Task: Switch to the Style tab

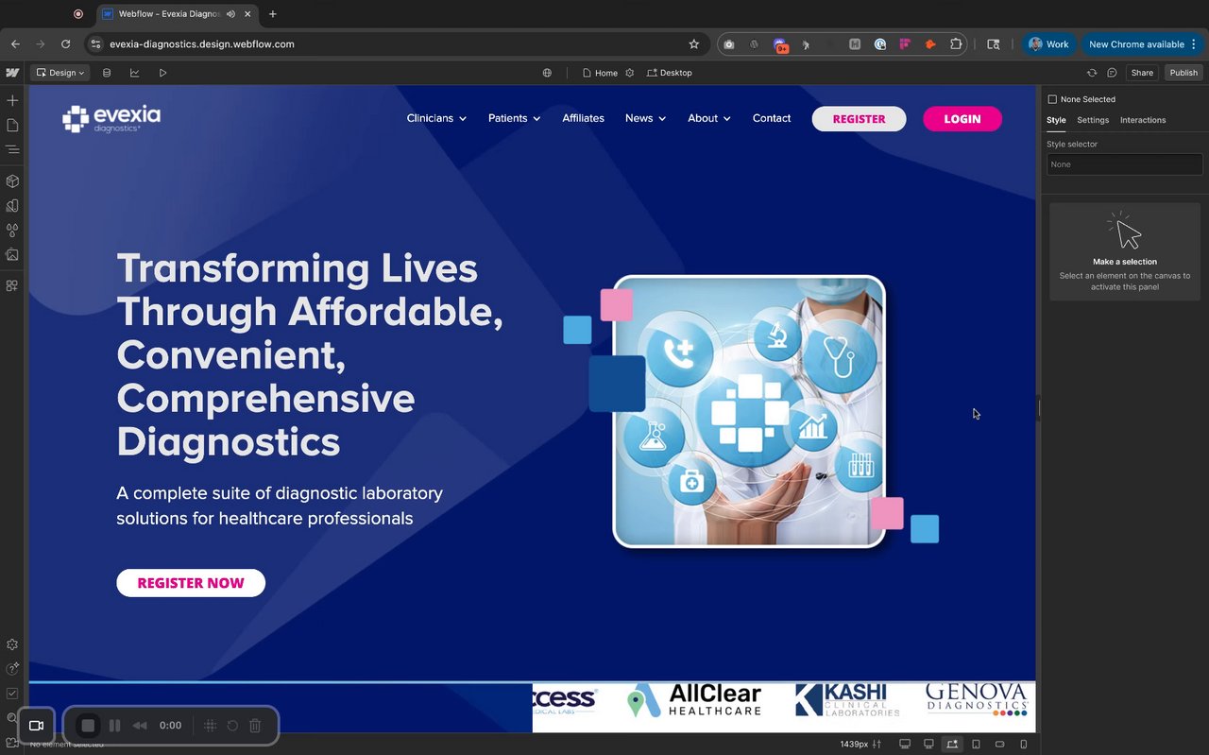Action: (1056, 120)
